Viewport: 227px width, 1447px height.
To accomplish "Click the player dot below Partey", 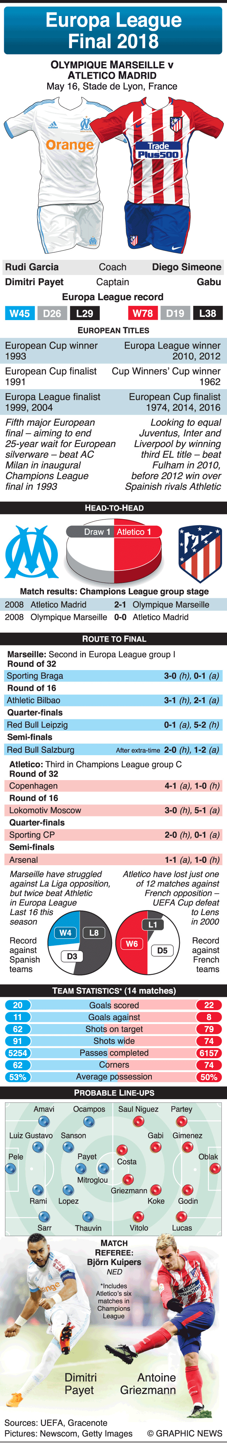I will 181,1122.
